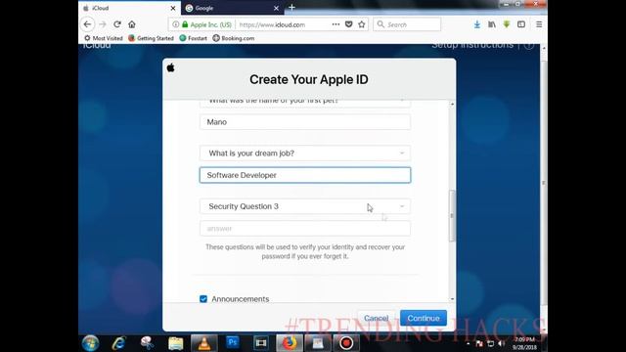The image size is (626, 352).
Task: Click the empty answer field for Question 3
Action: click(305, 228)
